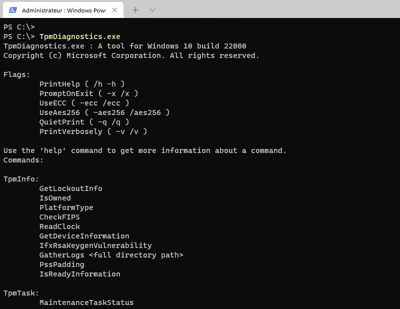Click the UseAes256 flag line

[104, 112]
